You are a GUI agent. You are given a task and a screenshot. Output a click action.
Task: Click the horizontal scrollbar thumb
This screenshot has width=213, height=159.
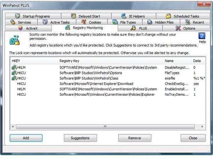(x=105, y=127)
